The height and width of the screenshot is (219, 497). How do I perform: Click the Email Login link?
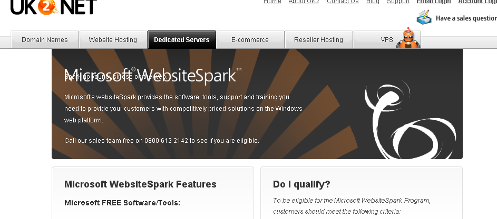click(x=434, y=2)
